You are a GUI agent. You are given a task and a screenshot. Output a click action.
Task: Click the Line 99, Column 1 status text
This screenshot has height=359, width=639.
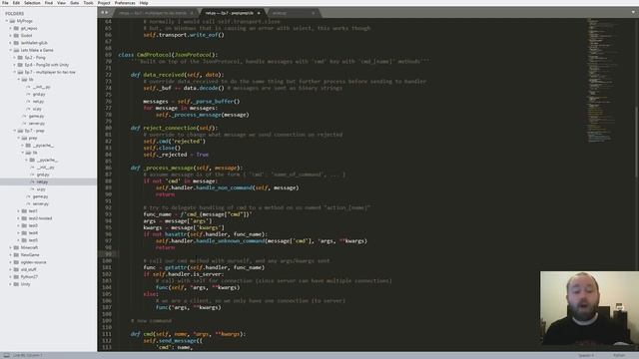click(27, 355)
